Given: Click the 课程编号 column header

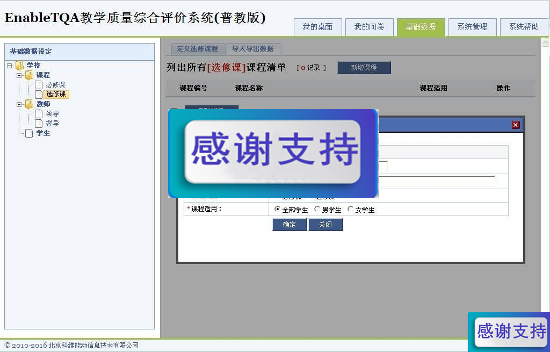Looking at the screenshot, I should coord(193,88).
